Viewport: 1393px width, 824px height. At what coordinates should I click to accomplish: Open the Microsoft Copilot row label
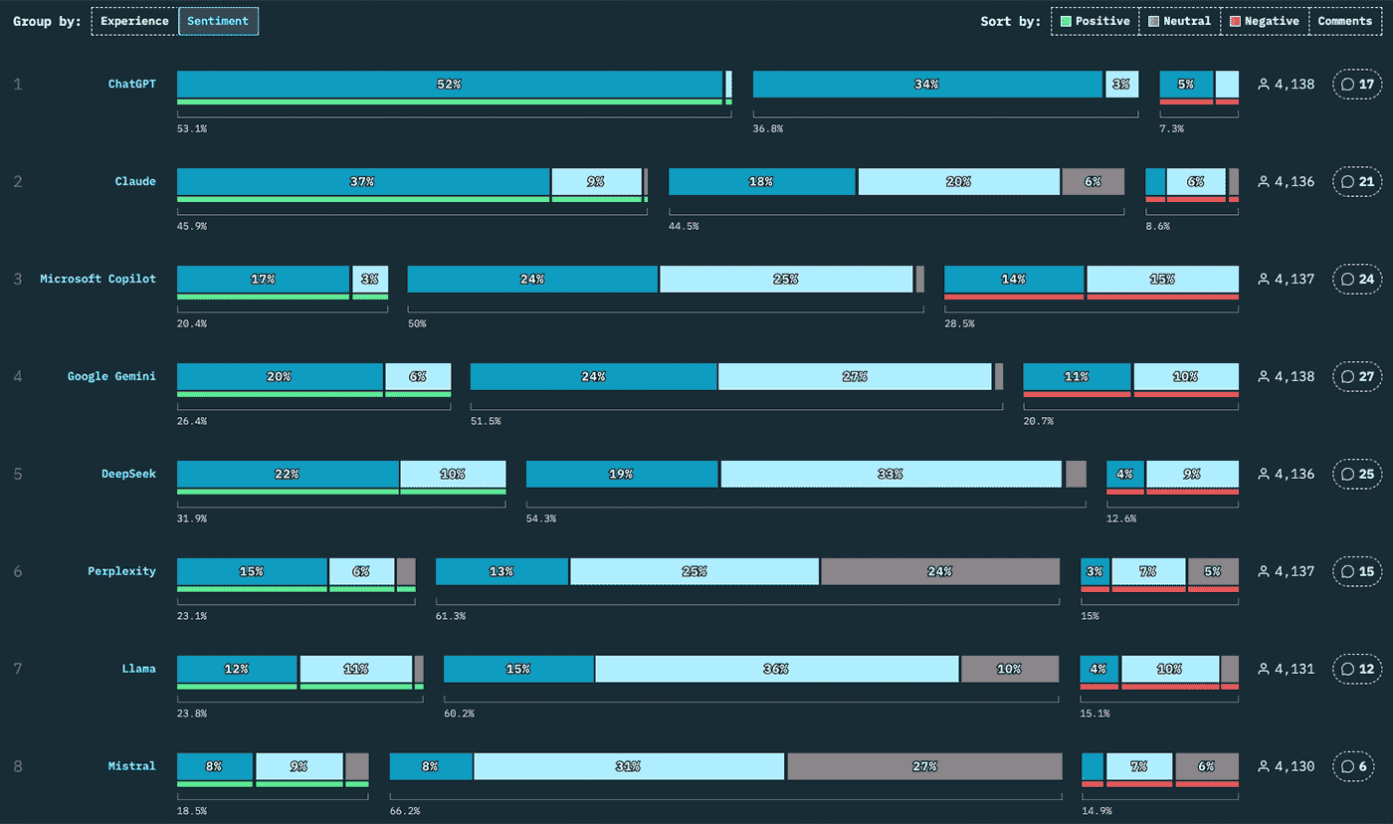click(98, 279)
